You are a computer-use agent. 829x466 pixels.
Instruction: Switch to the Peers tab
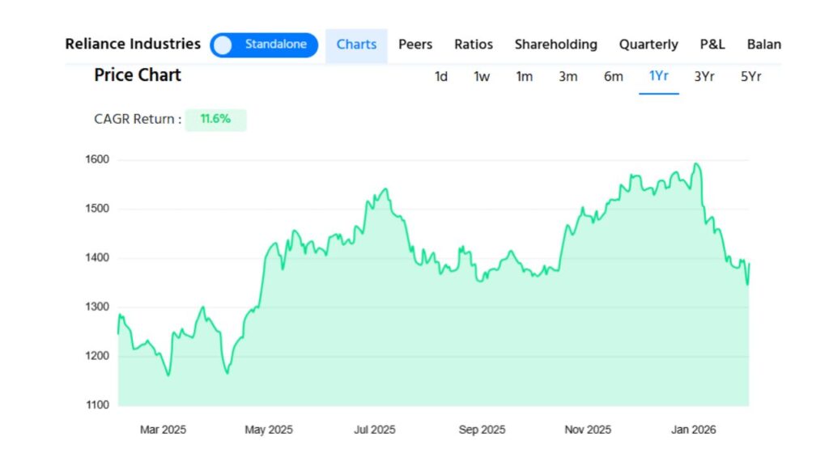pyautogui.click(x=415, y=44)
